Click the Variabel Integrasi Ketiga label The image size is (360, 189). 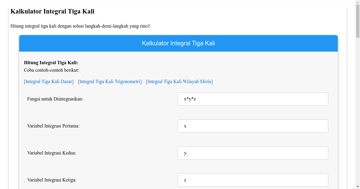pos(51,180)
